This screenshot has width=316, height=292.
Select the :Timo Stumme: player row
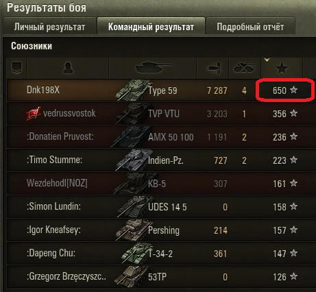160,160
